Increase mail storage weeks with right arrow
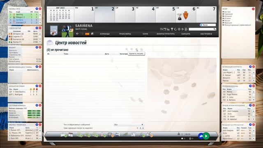 [143, 128]
